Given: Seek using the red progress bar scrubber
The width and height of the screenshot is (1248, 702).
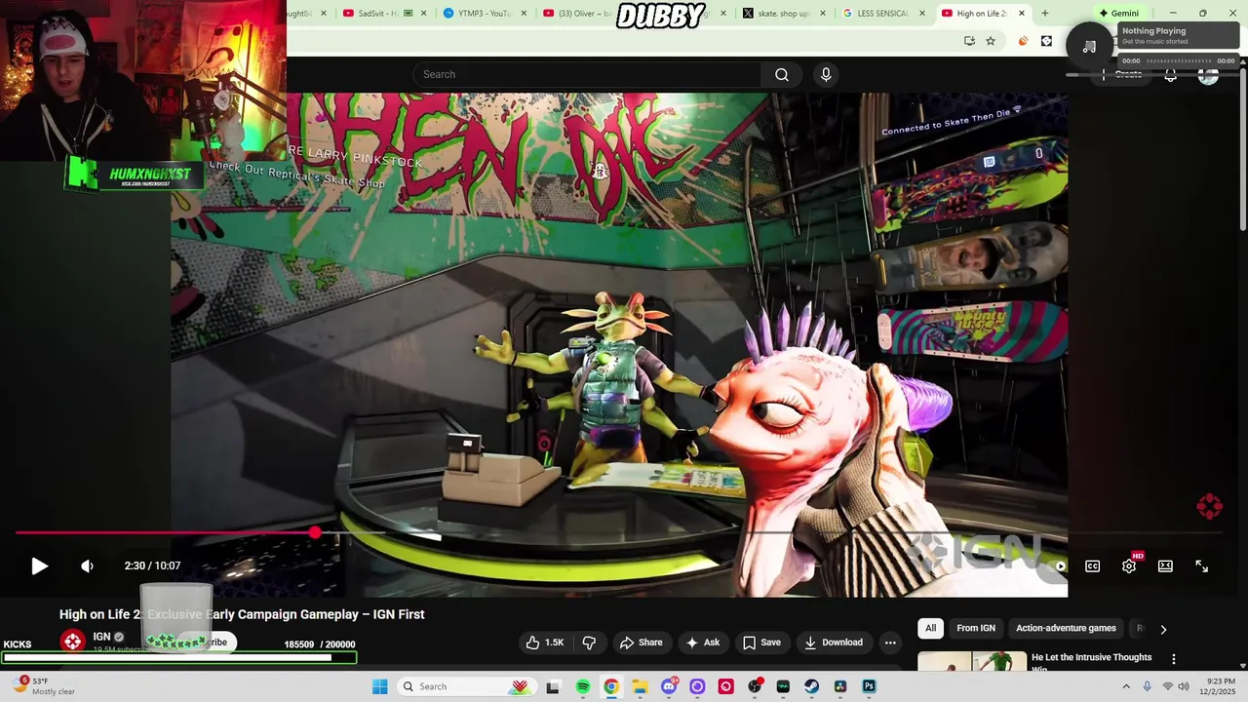Looking at the screenshot, I should (x=315, y=532).
